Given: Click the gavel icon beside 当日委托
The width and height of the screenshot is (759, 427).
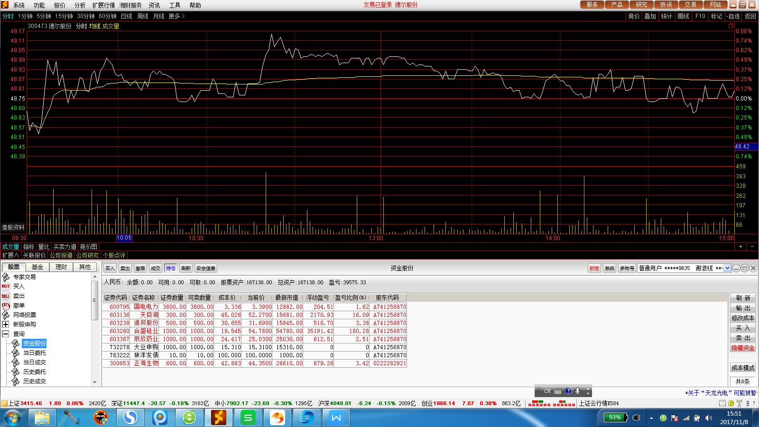Looking at the screenshot, I should point(16,353).
